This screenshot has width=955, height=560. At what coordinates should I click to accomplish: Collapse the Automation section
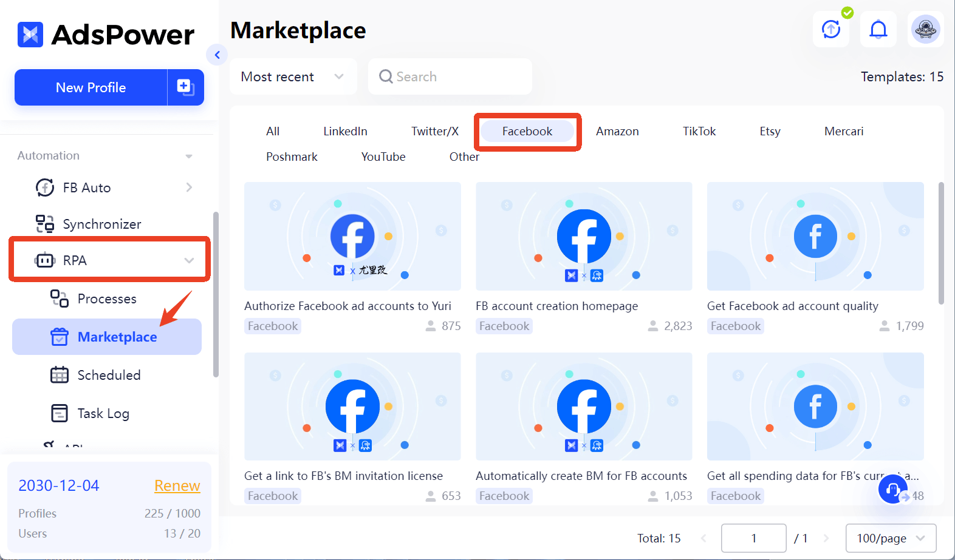tap(189, 156)
